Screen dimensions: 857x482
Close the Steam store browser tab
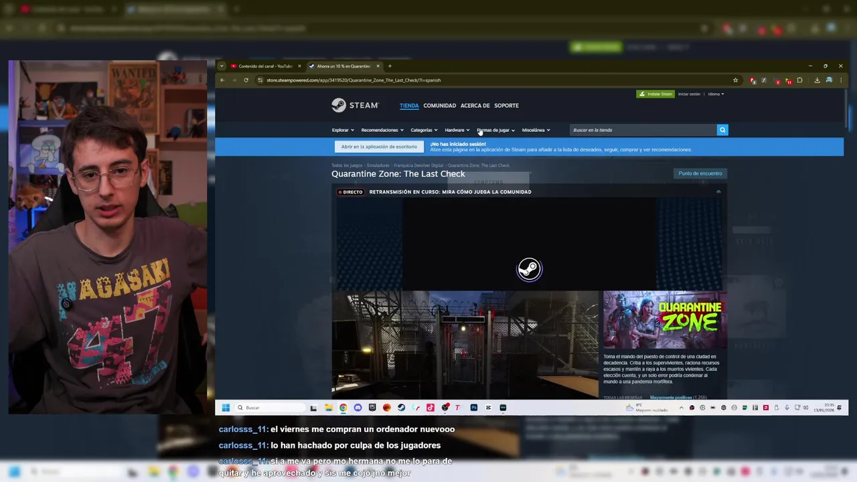pos(378,66)
